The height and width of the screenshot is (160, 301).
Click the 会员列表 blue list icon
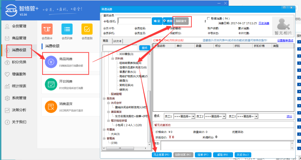(67, 29)
